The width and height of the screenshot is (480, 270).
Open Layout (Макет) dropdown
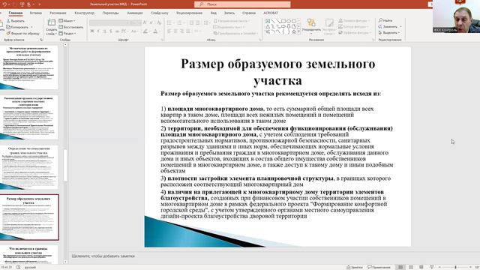[x=67, y=21]
